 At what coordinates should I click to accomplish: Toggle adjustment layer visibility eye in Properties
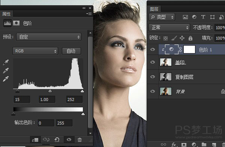pos(69,140)
